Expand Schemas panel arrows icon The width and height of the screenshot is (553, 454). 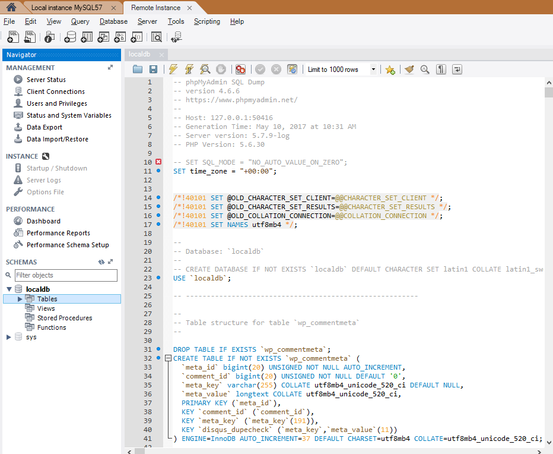[x=110, y=262]
